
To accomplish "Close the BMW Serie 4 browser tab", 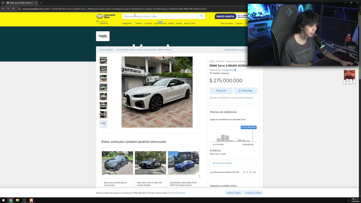I will [36, 3].
